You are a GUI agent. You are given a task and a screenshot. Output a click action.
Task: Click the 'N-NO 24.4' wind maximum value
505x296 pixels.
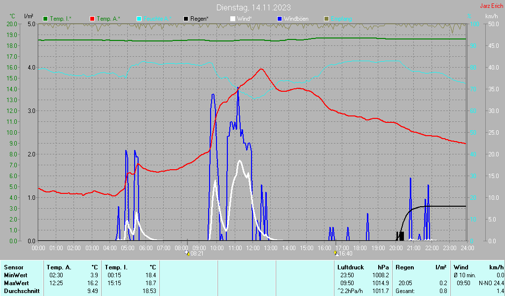491,283
